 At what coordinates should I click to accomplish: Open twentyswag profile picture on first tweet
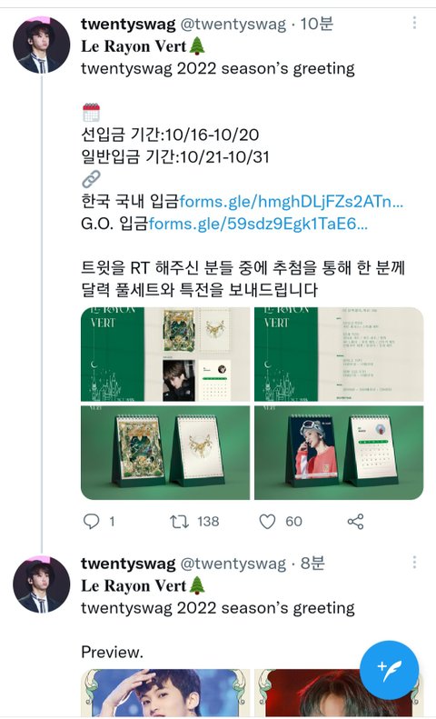(x=42, y=45)
